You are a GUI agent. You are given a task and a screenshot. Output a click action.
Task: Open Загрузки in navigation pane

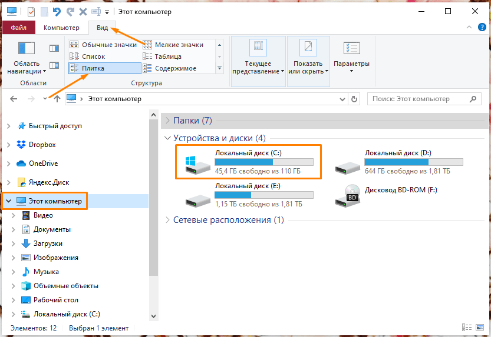tap(48, 243)
